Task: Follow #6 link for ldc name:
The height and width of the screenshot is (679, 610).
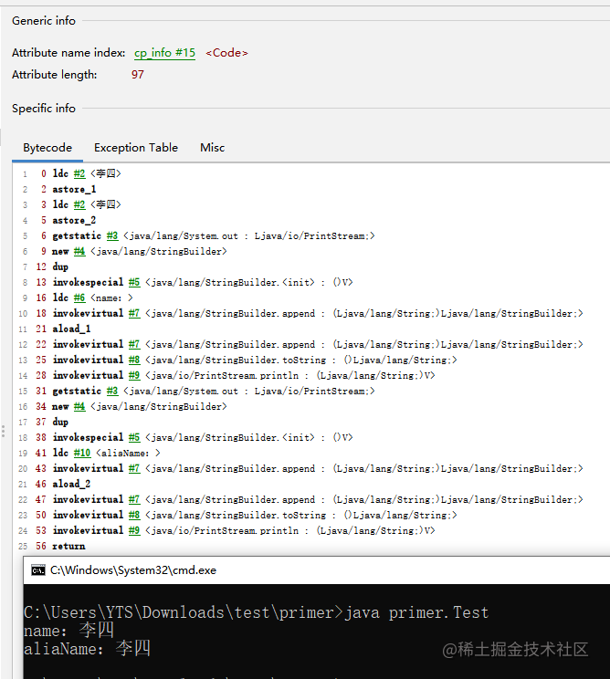Action: pyautogui.click(x=79, y=298)
